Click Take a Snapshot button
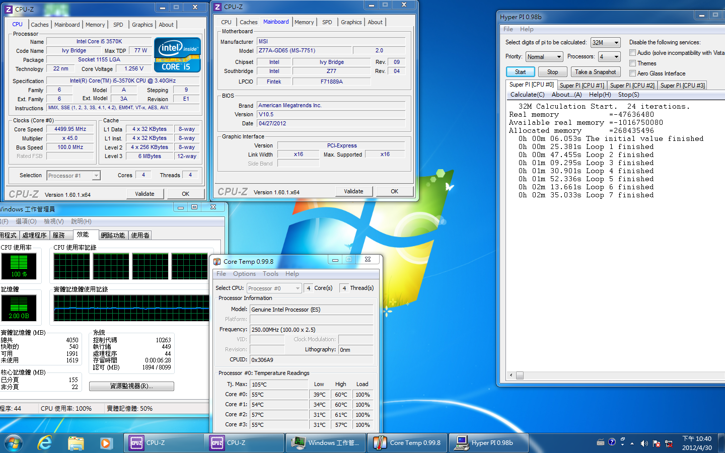Screen dimensions: 725x453 [595, 72]
